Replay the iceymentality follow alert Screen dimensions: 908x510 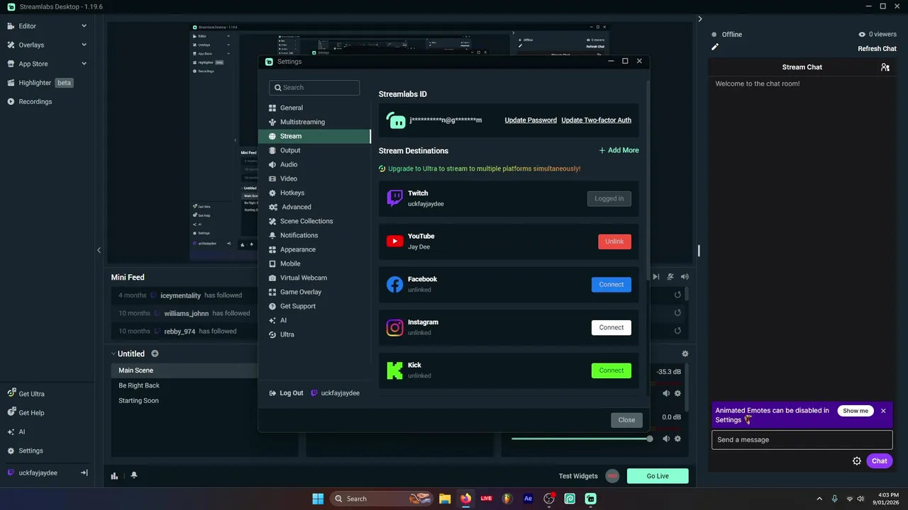677,295
